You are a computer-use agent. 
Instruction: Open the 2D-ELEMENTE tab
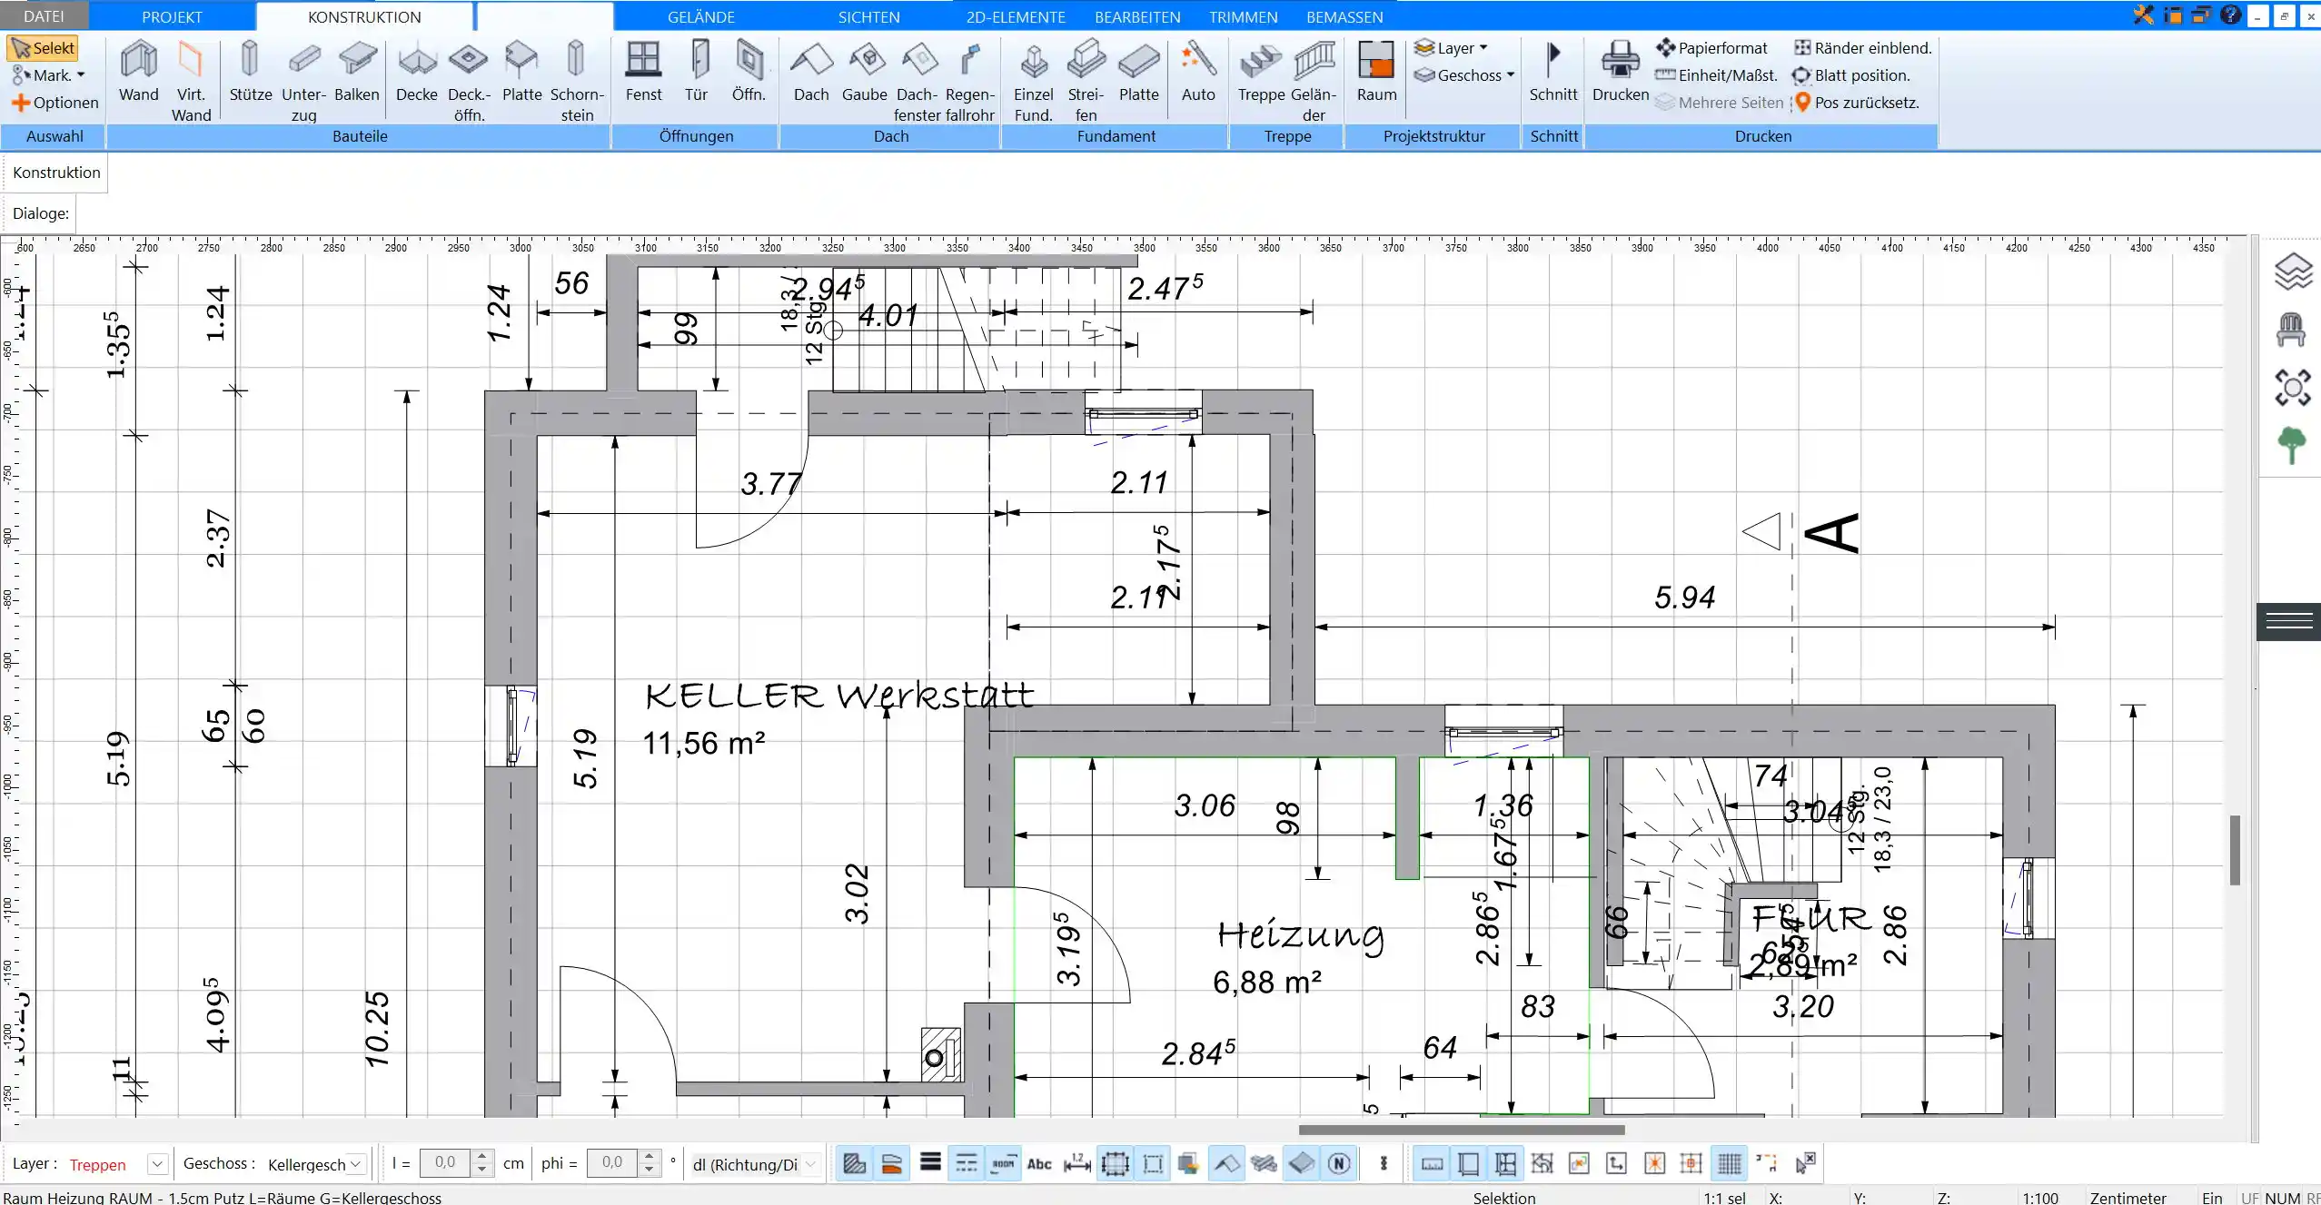pyautogui.click(x=1016, y=16)
